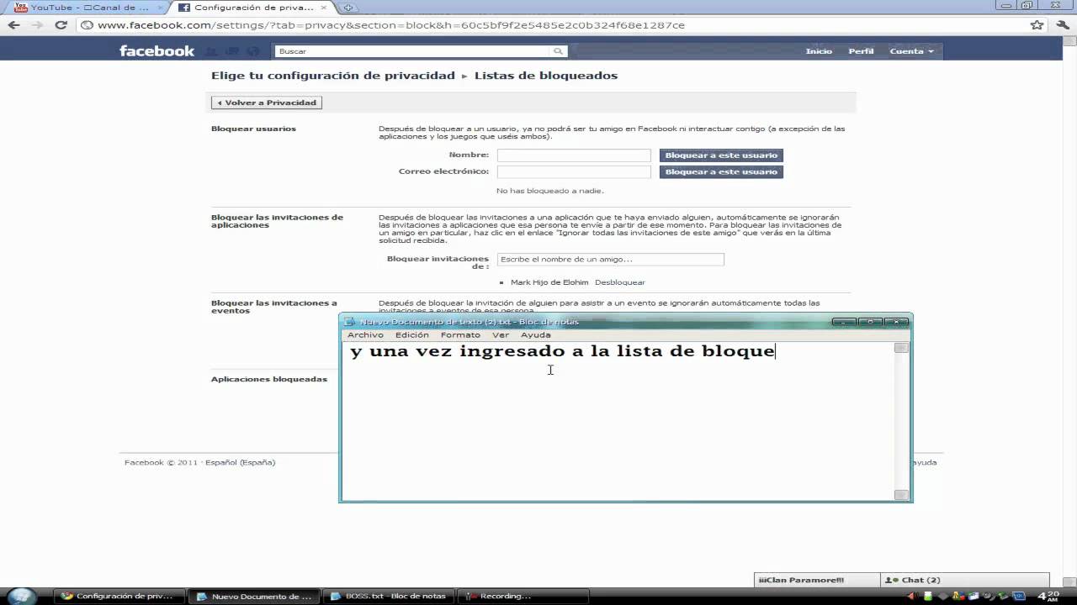The image size is (1077, 605).
Task: Minimize the Notepad window
Action: pyautogui.click(x=844, y=322)
